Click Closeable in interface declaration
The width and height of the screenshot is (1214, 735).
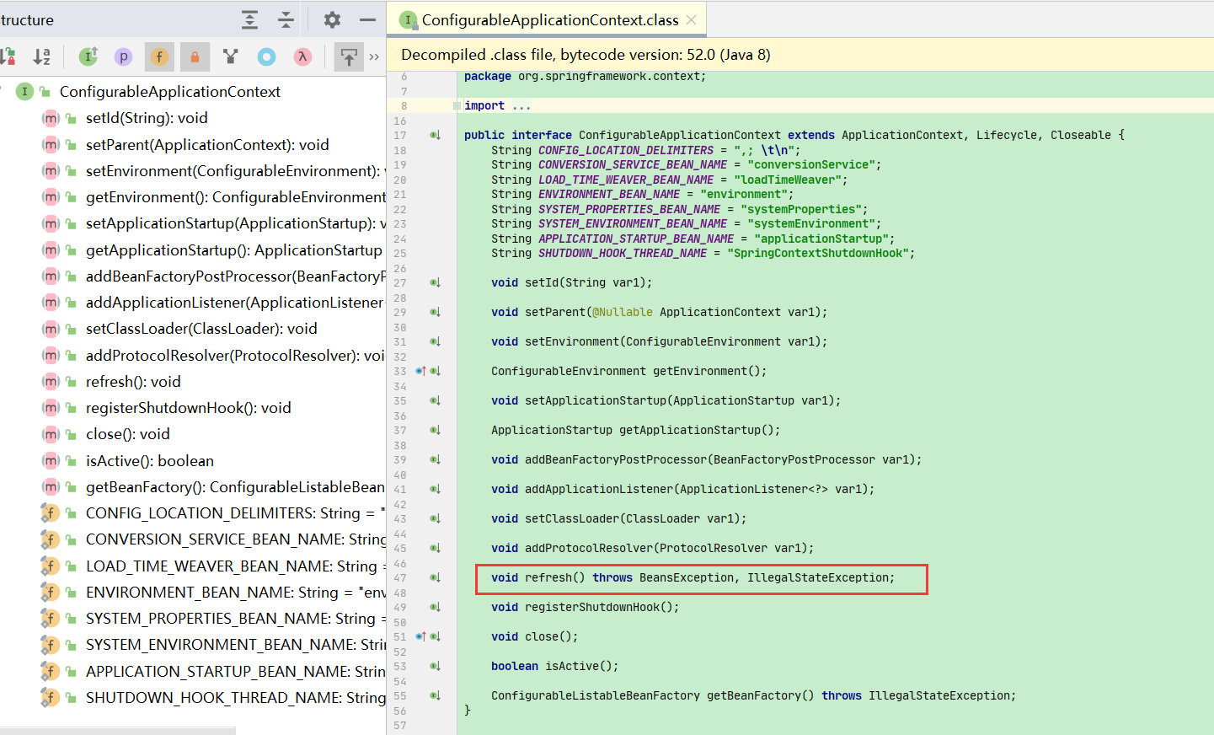(1081, 135)
